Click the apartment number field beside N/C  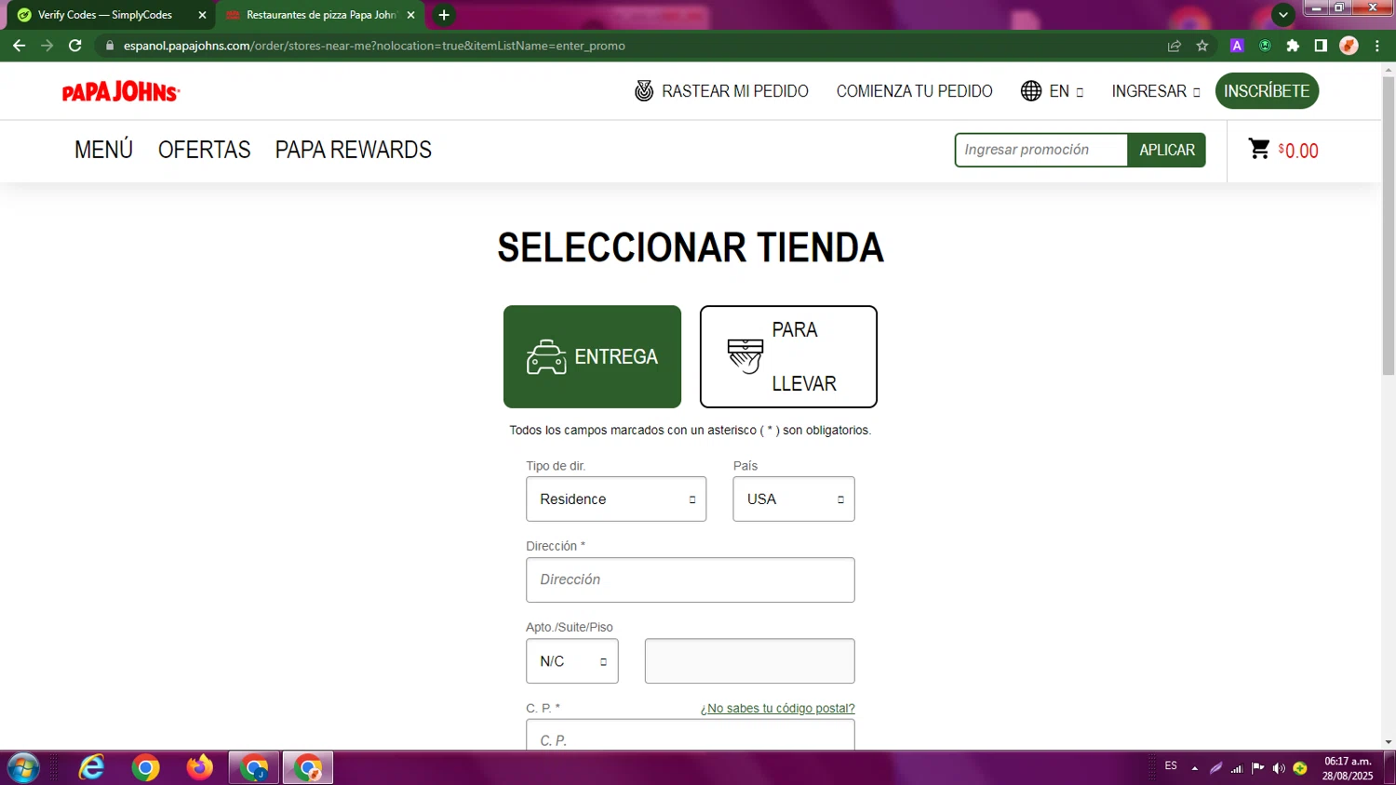[x=750, y=661]
